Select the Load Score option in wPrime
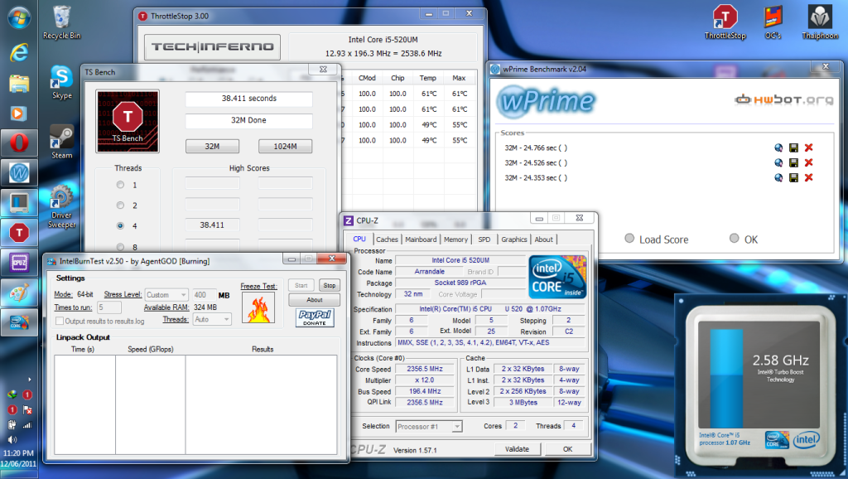The image size is (848, 479). click(629, 238)
